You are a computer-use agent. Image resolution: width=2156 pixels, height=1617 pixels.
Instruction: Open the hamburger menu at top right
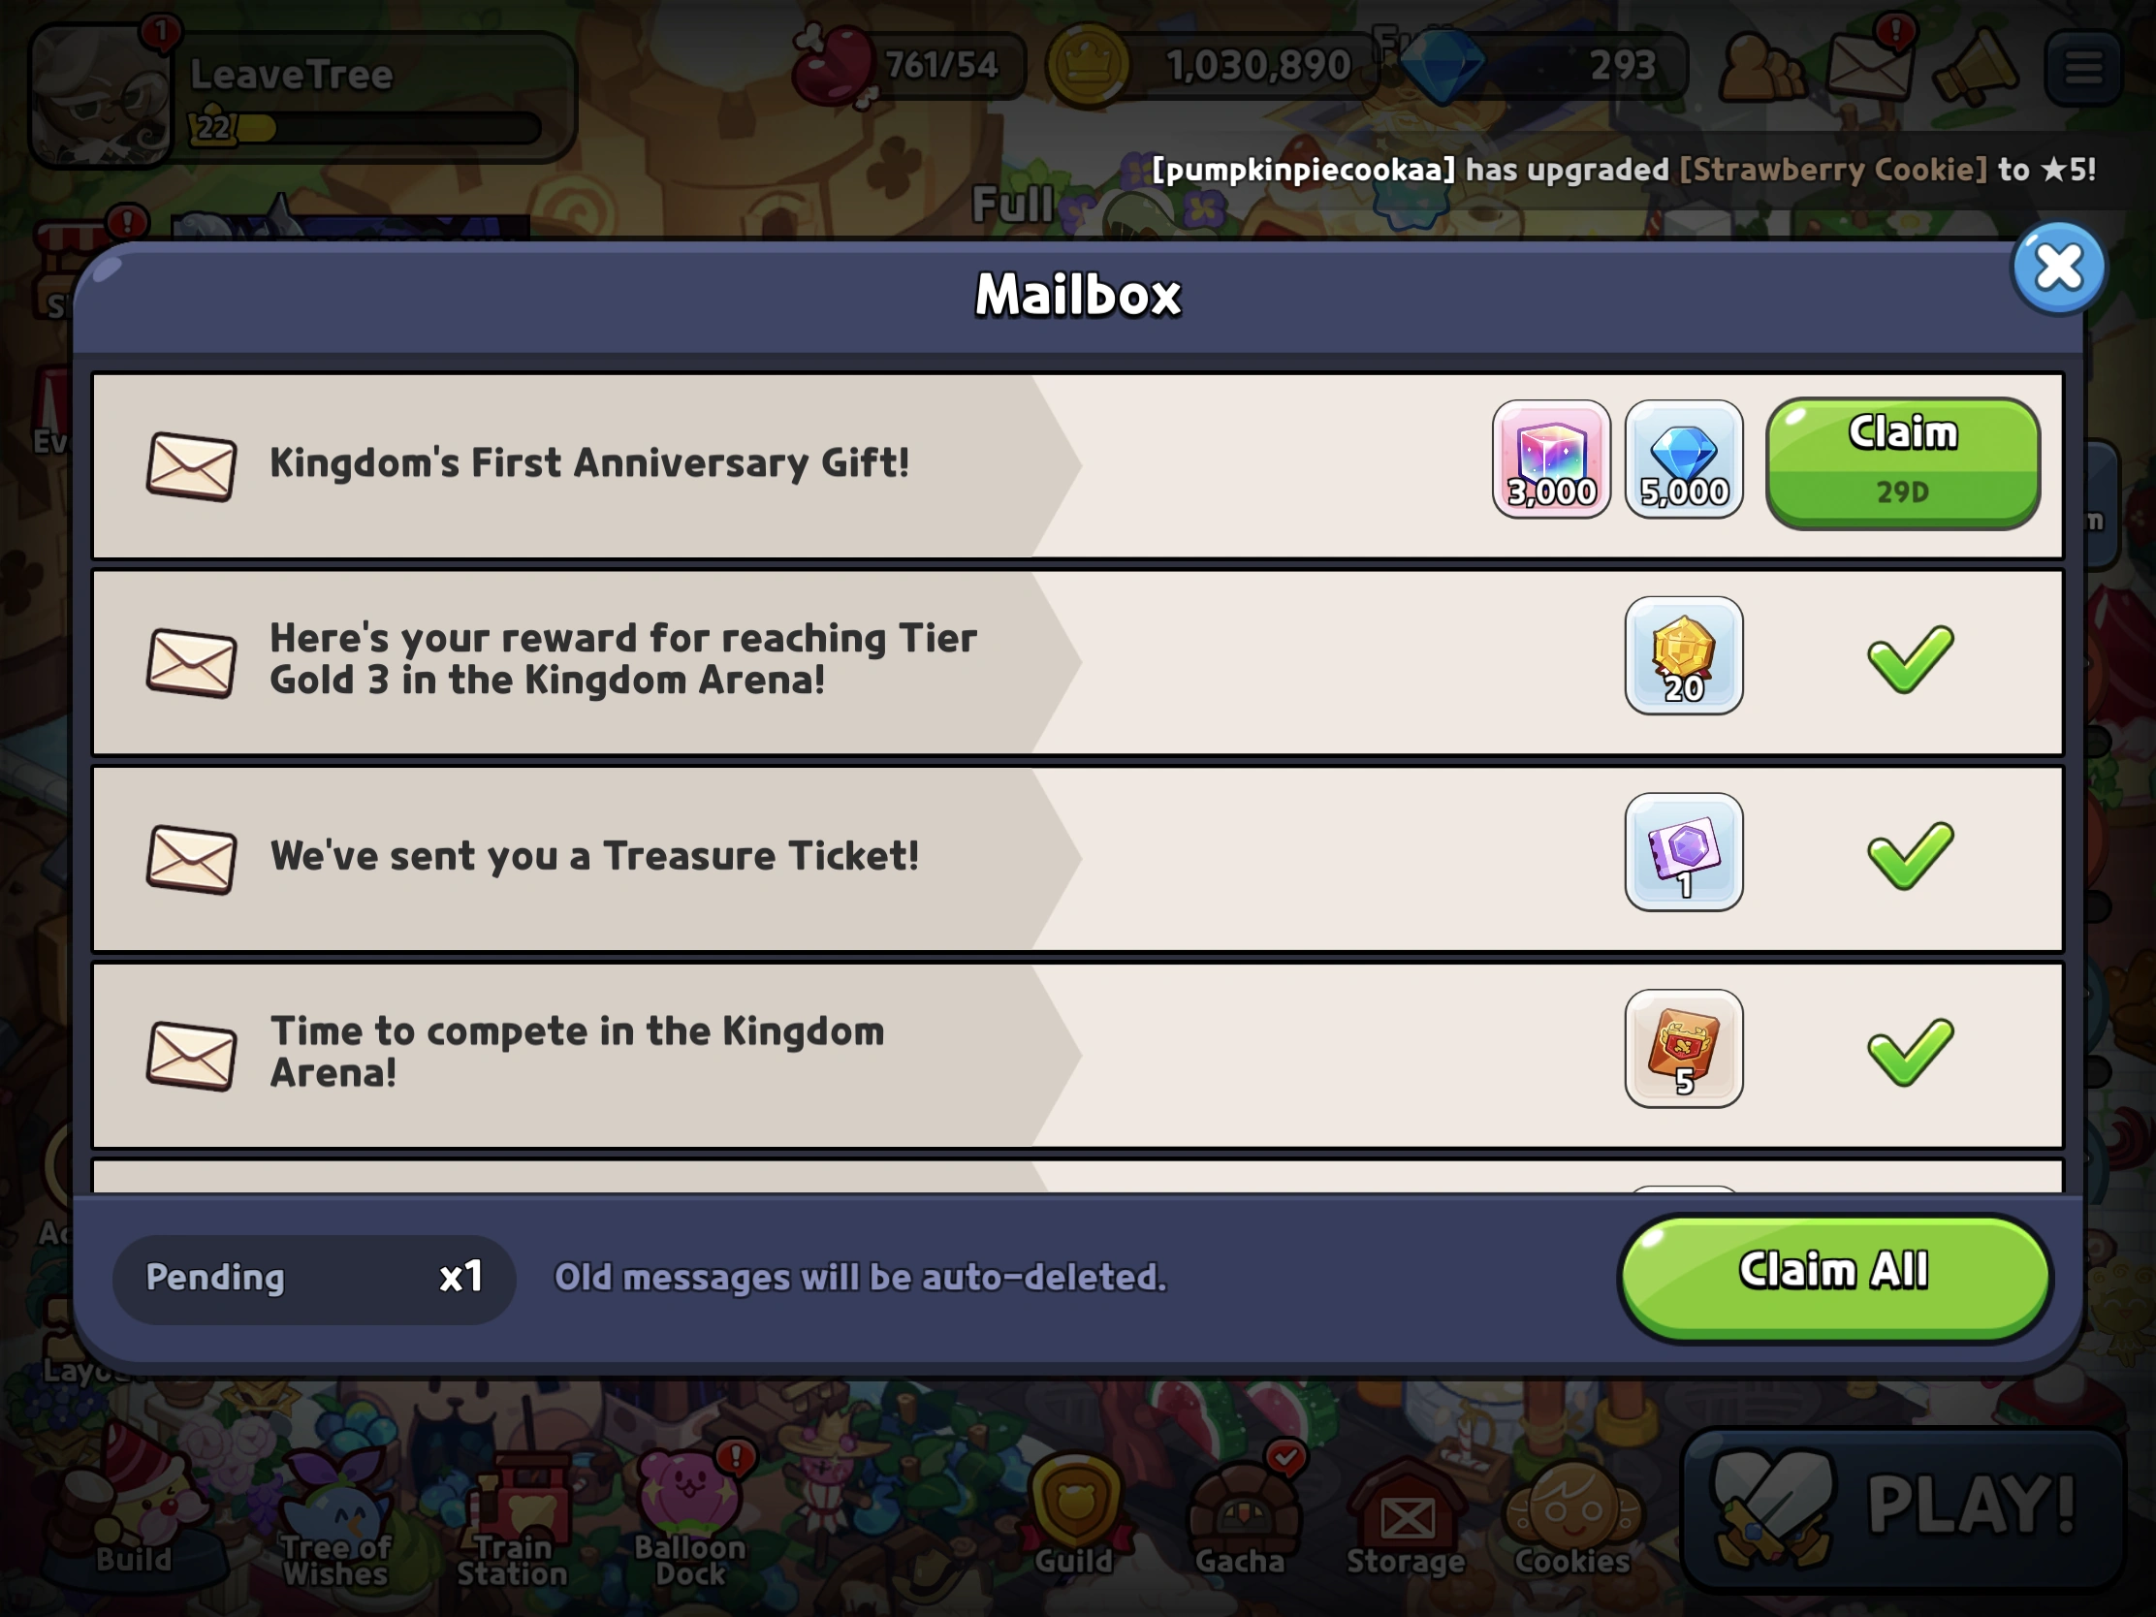(2083, 68)
